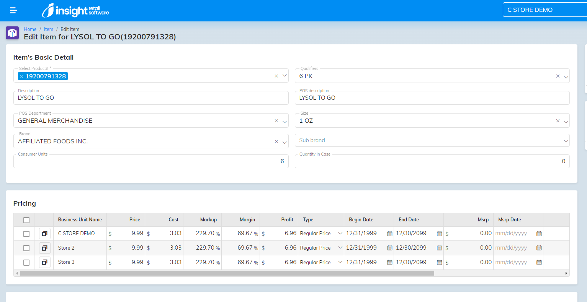Clear the Qualifiers 6 PK selection

pos(558,76)
